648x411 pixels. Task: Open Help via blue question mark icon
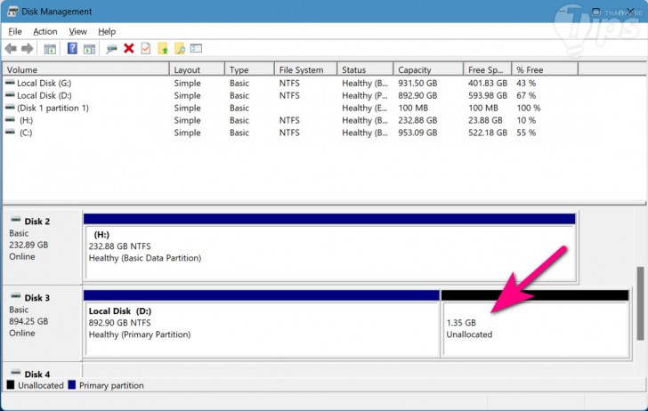coord(72,48)
